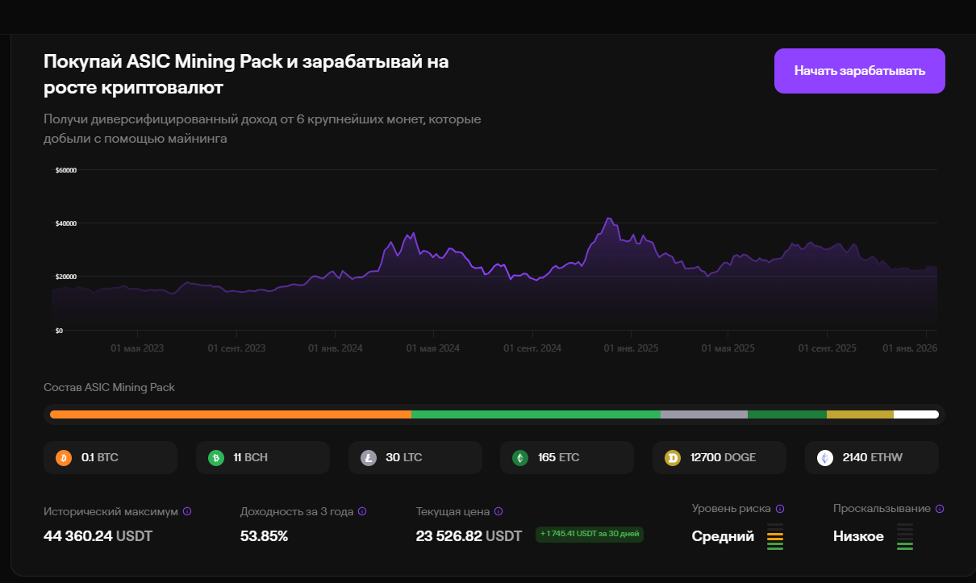Screen dimensions: 976x583
Task: Click the 01 сент. 2024 chart axis label
Action: pyautogui.click(x=532, y=348)
